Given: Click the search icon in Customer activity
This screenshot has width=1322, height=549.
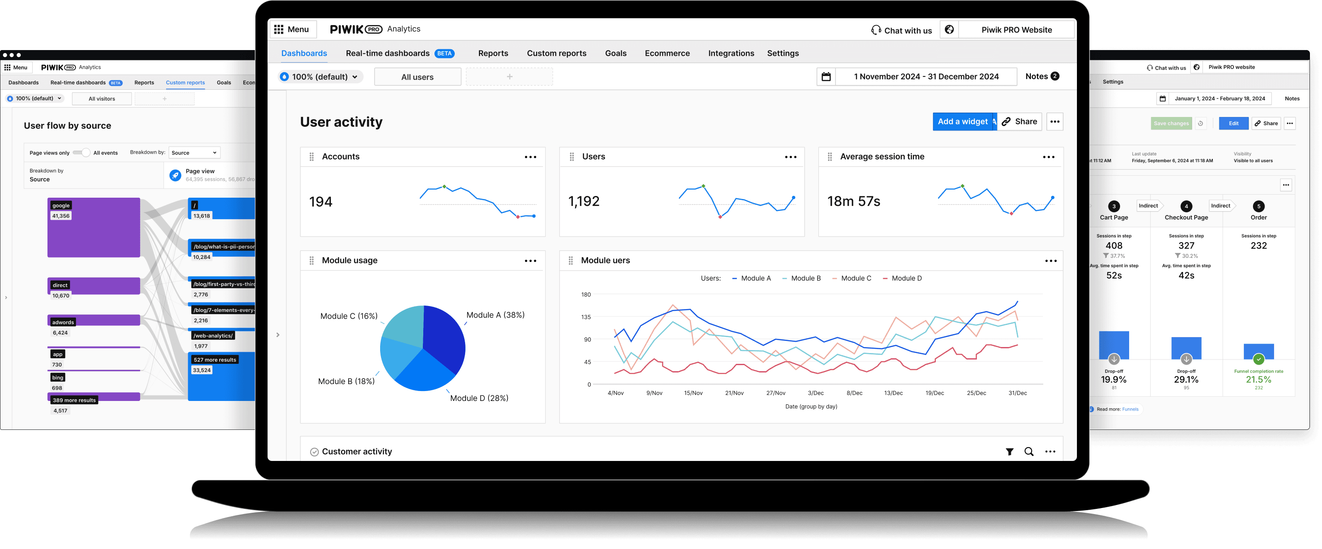Looking at the screenshot, I should (1029, 451).
